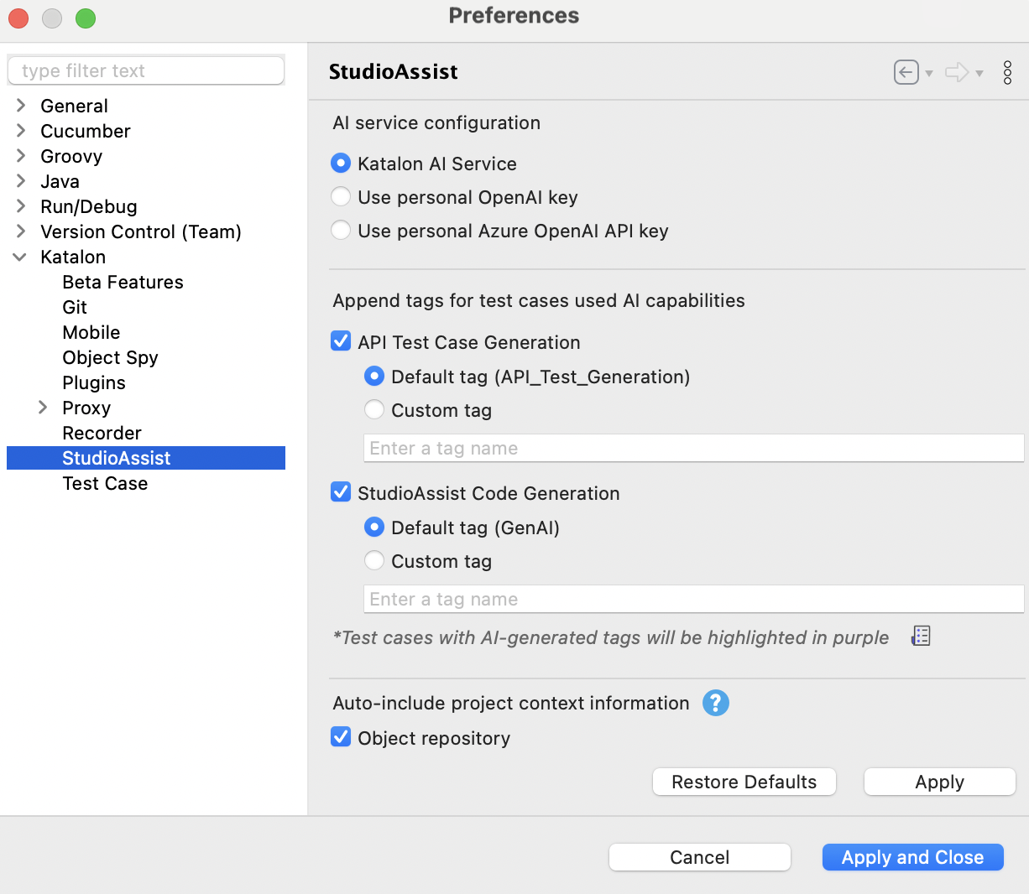1029x894 pixels.
Task: Click the back navigation arrow icon
Action: [x=906, y=72]
